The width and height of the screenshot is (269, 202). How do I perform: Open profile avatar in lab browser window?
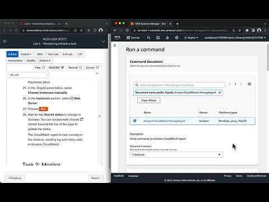[101, 30]
